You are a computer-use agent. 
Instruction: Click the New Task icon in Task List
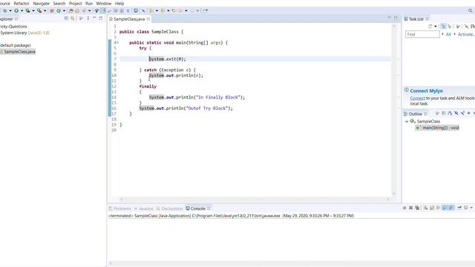(430, 27)
